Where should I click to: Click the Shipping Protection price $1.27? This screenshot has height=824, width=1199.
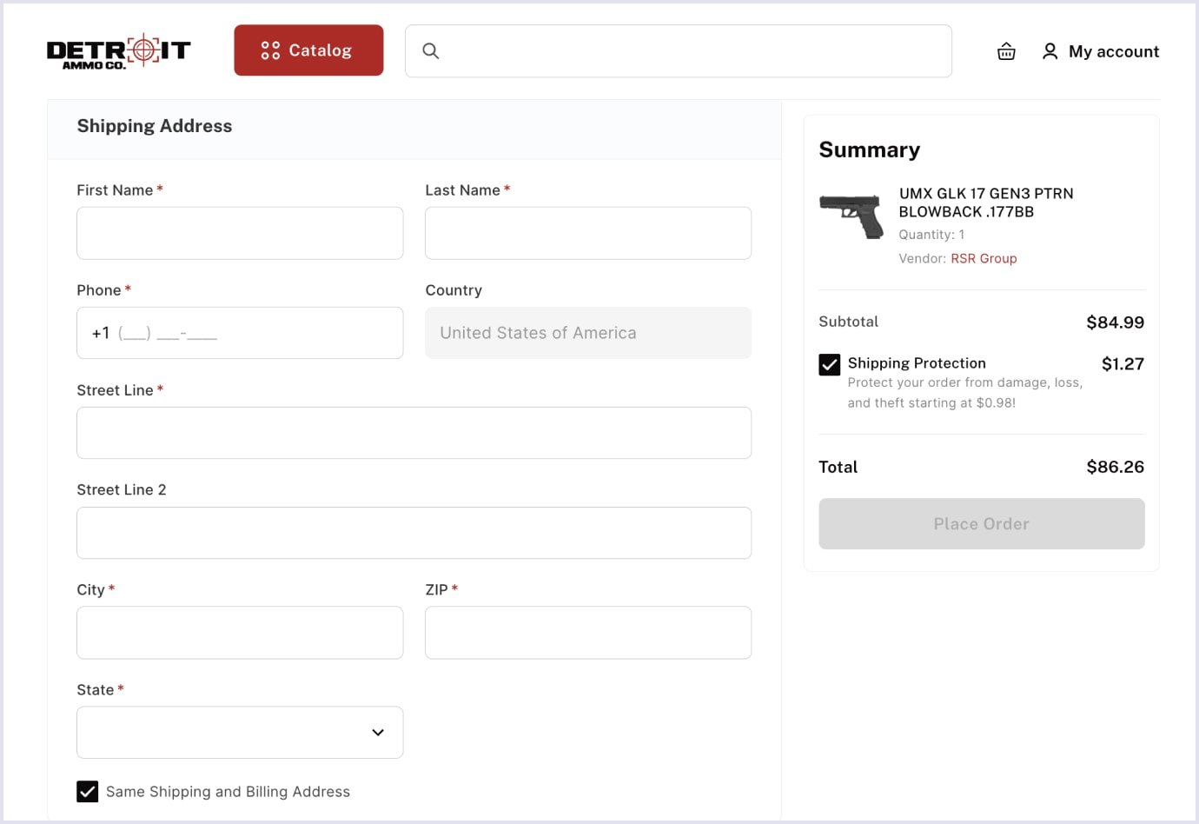coord(1123,364)
